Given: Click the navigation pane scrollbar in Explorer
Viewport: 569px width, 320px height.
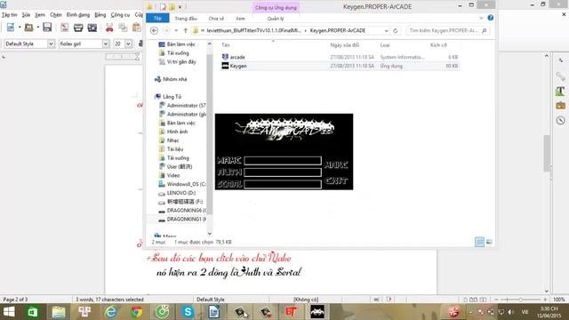Looking at the screenshot, I should [x=210, y=134].
